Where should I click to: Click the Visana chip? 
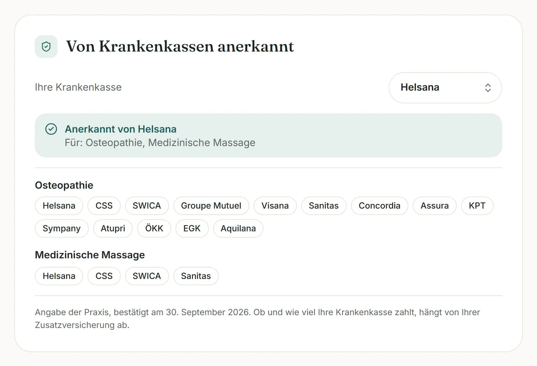(x=275, y=206)
